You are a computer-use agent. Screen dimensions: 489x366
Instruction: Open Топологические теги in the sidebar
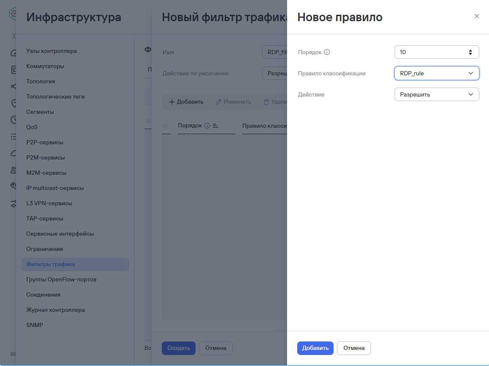click(x=55, y=96)
